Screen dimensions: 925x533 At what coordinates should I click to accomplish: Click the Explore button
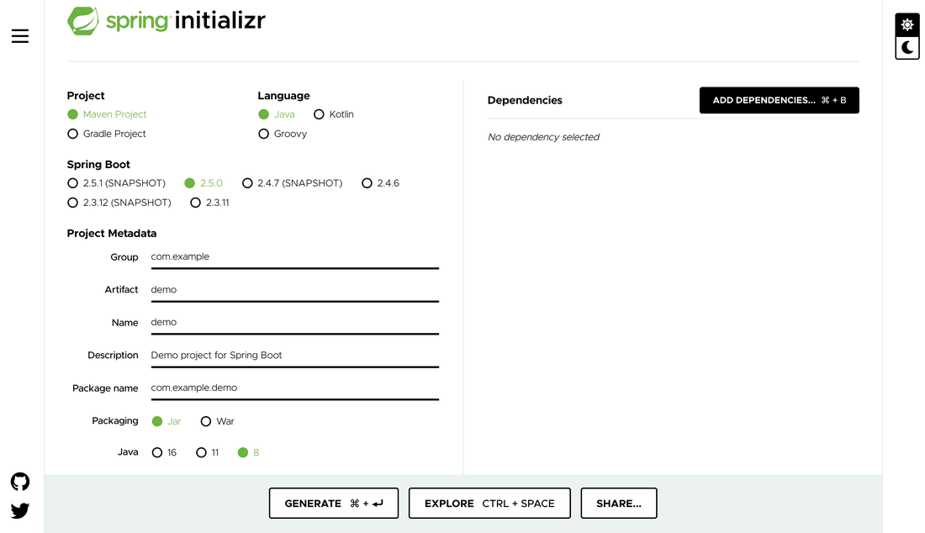(489, 504)
